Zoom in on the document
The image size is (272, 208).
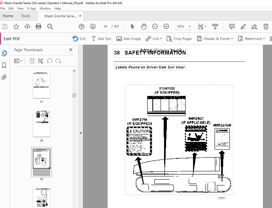[x=166, y=26]
